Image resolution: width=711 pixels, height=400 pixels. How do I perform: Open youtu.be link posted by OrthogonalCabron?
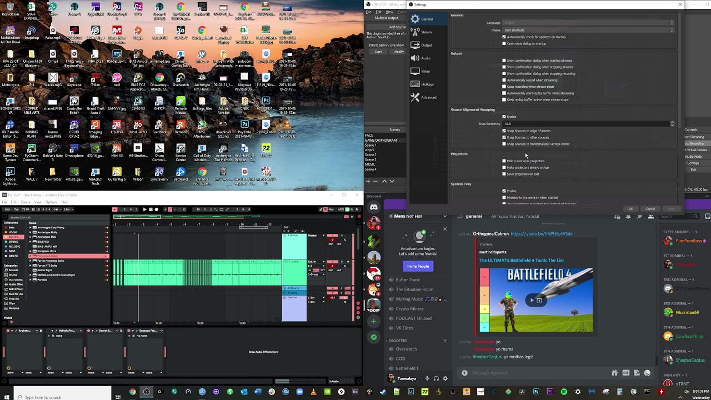point(541,234)
